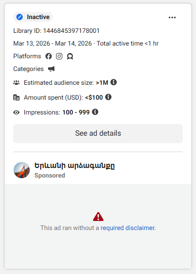Follow the required disclaimer link

(x=128, y=228)
